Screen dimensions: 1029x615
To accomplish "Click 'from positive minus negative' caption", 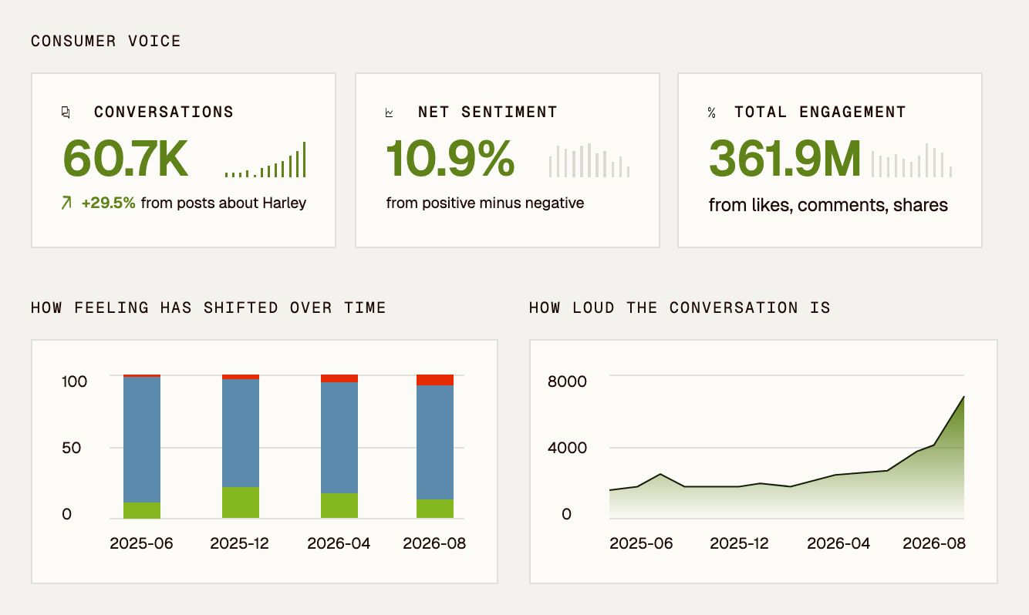I will (x=485, y=203).
